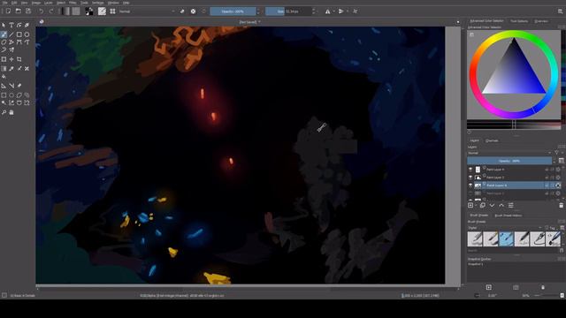Screen dimensions: 566x318
Task: Click the Tag button in Brush Presets
Action: 552,228
